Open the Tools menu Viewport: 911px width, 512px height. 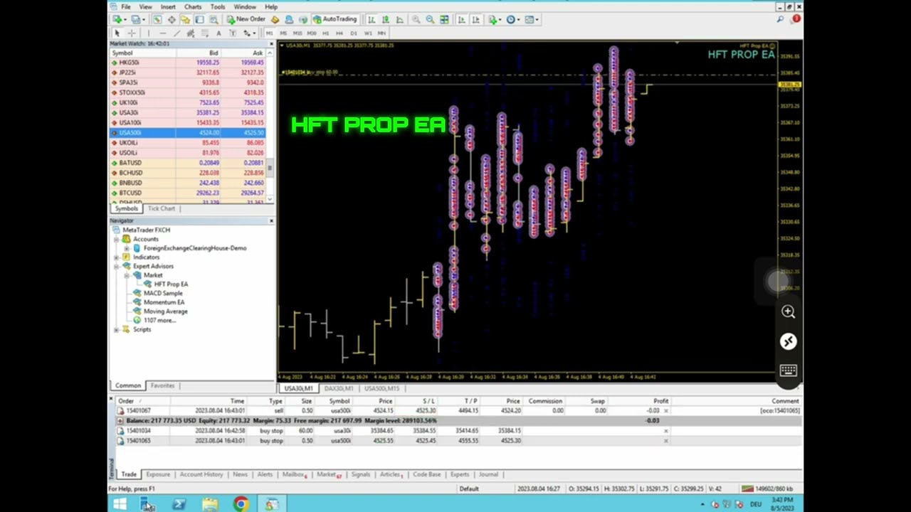(x=218, y=6)
